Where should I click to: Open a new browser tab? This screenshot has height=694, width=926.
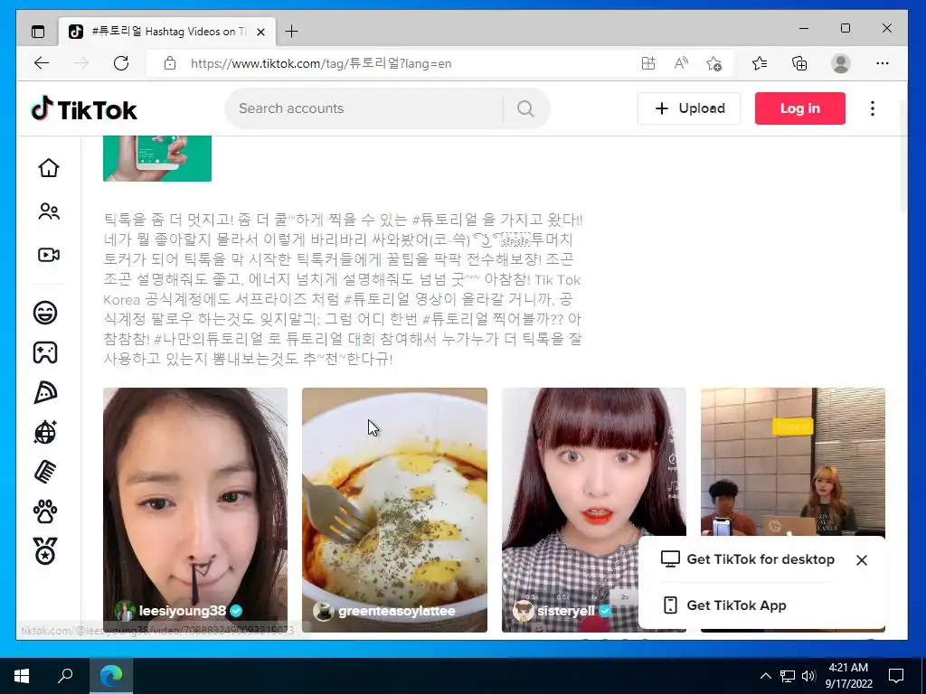[292, 32]
